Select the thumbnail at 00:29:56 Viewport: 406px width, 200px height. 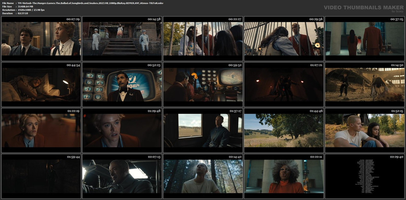click(284, 39)
